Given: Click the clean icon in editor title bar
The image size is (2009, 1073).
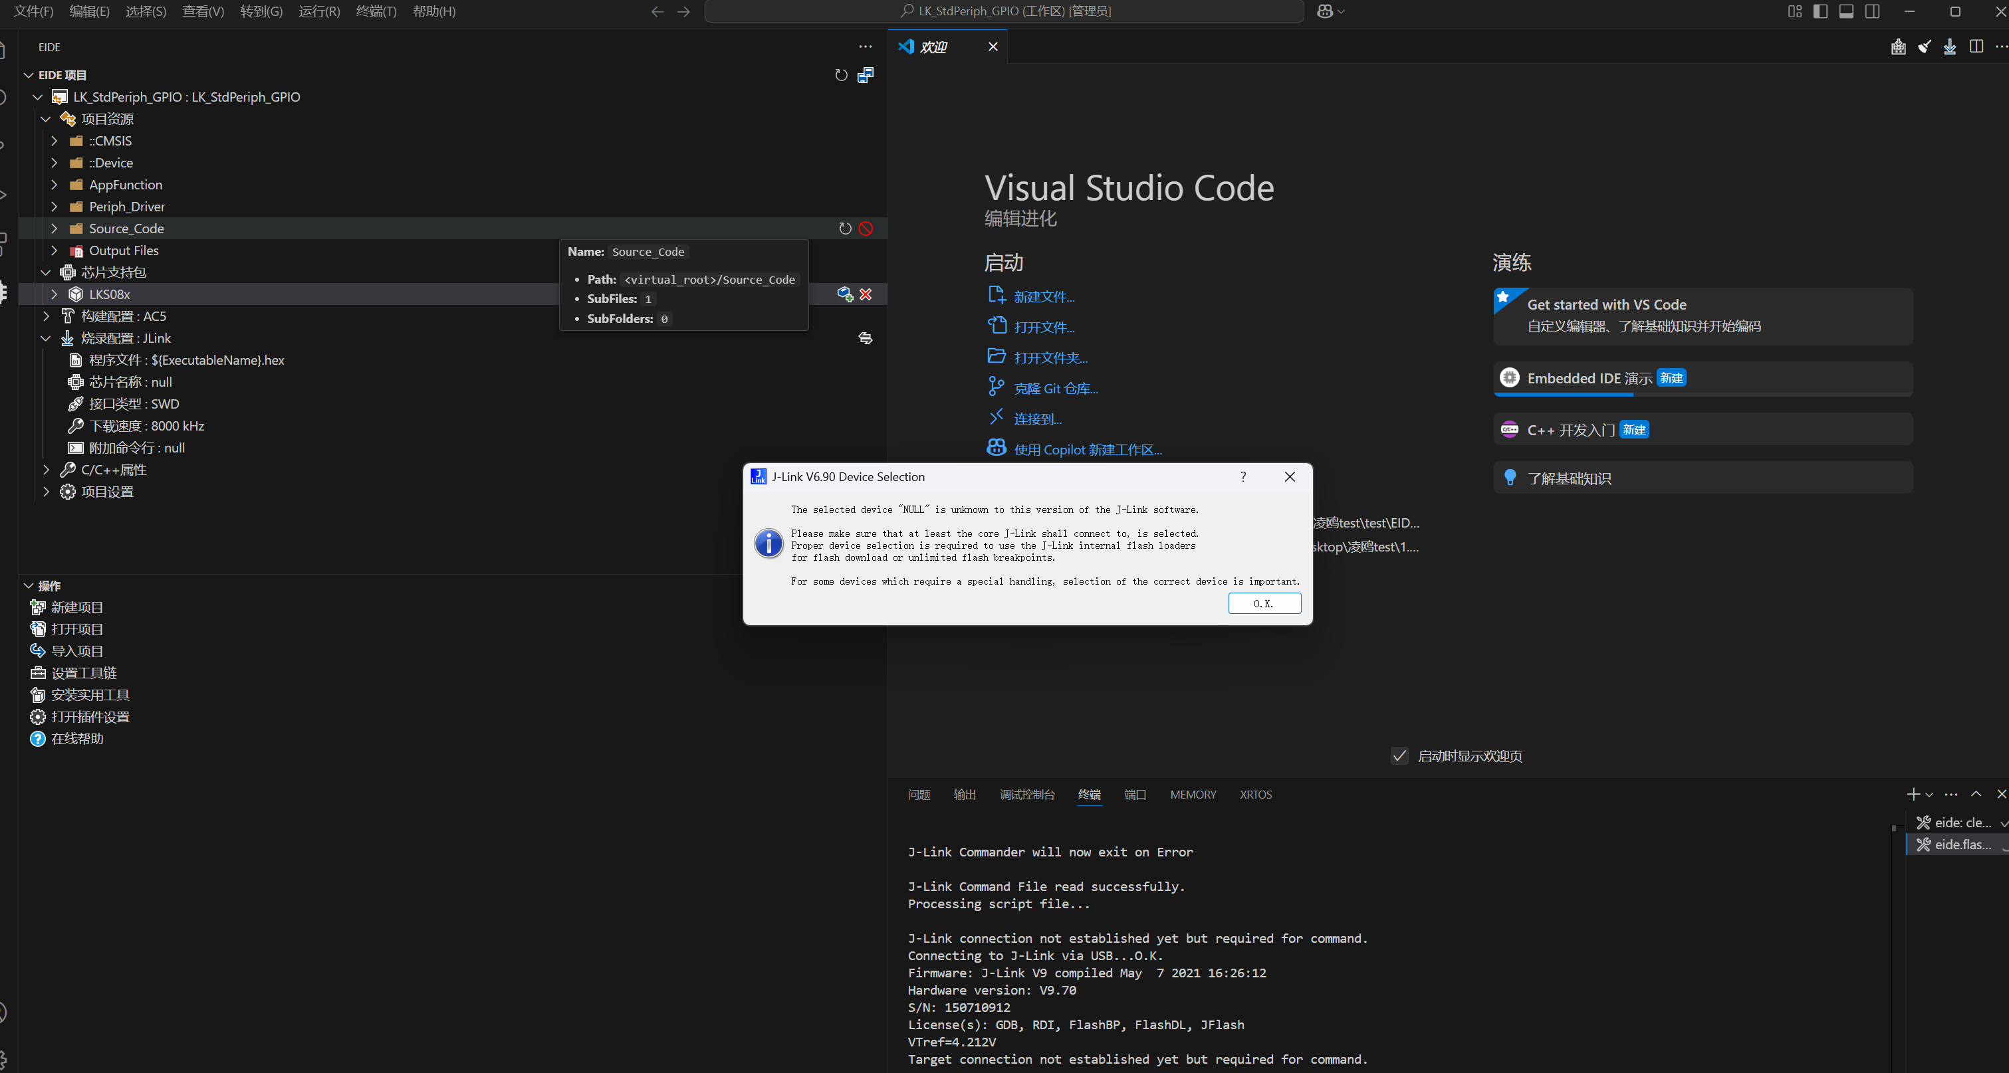Looking at the screenshot, I should (1925, 47).
